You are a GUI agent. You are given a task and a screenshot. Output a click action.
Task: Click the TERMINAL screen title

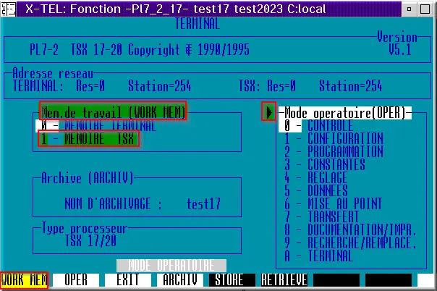point(198,24)
